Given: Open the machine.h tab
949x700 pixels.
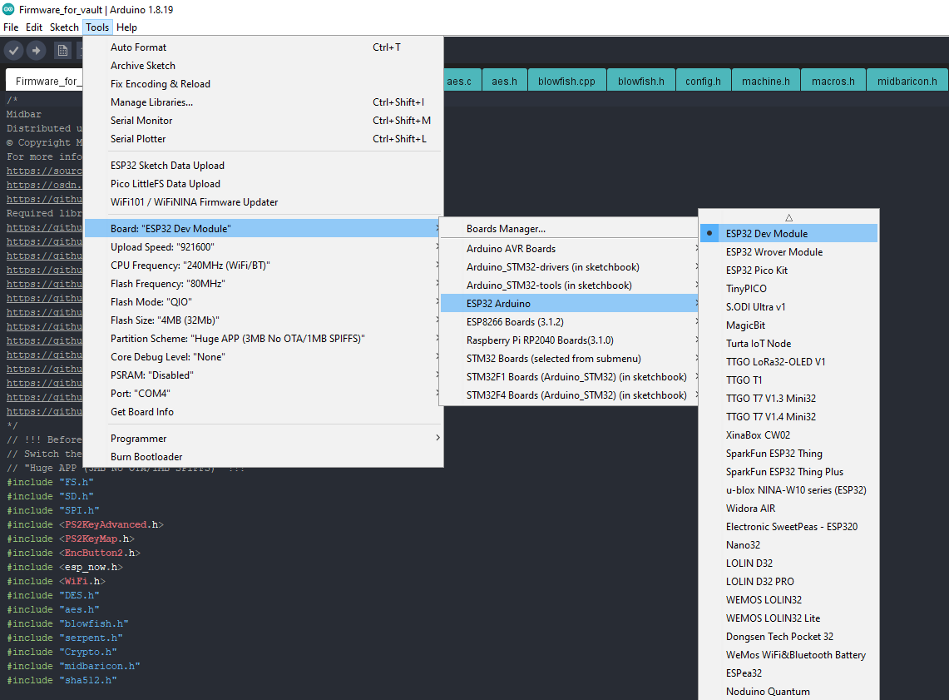Looking at the screenshot, I should pos(766,81).
